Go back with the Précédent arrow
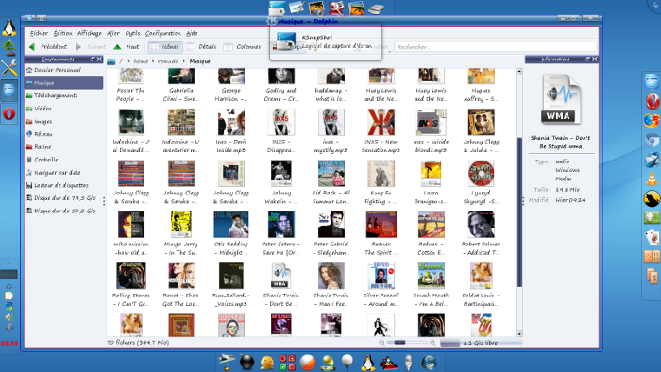This screenshot has height=372, width=661. (48, 47)
